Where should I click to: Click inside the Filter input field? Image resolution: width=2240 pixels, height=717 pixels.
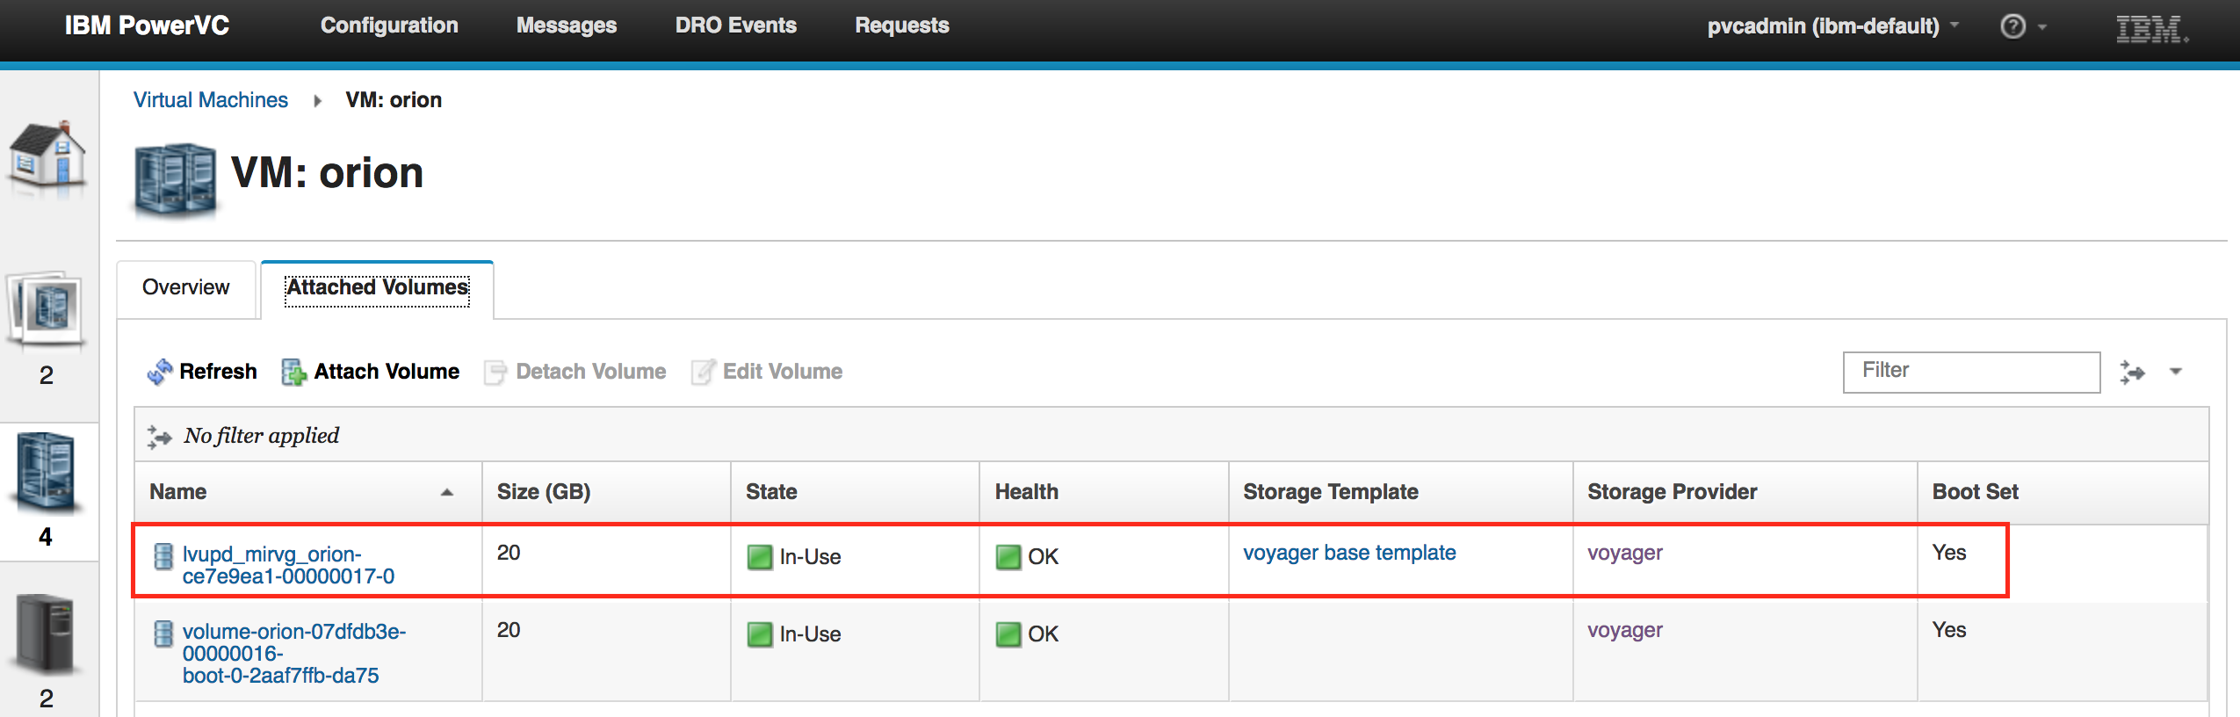1970,371
